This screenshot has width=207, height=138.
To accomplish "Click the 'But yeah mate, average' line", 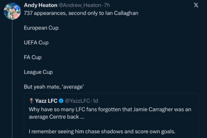I will pos(54,87).
